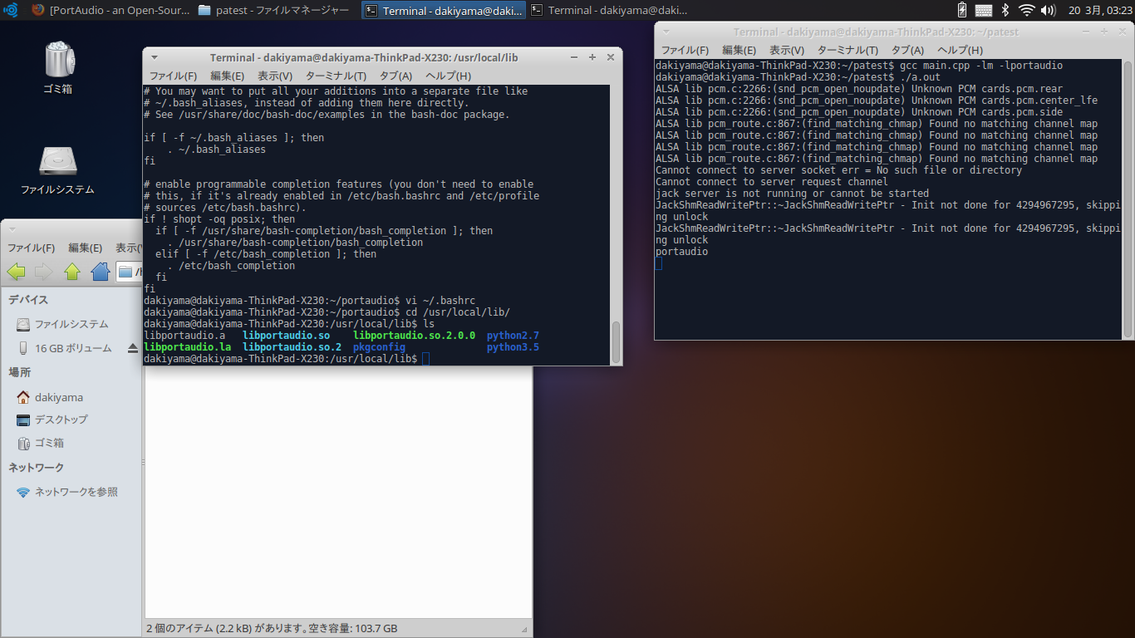Go back with file manager arrow
The image size is (1135, 638).
coord(16,272)
